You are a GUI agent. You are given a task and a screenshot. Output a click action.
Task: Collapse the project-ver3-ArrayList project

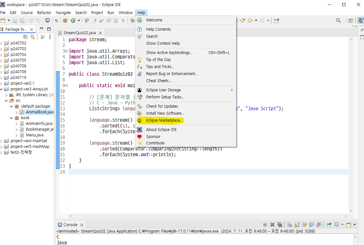[x=1, y=89]
